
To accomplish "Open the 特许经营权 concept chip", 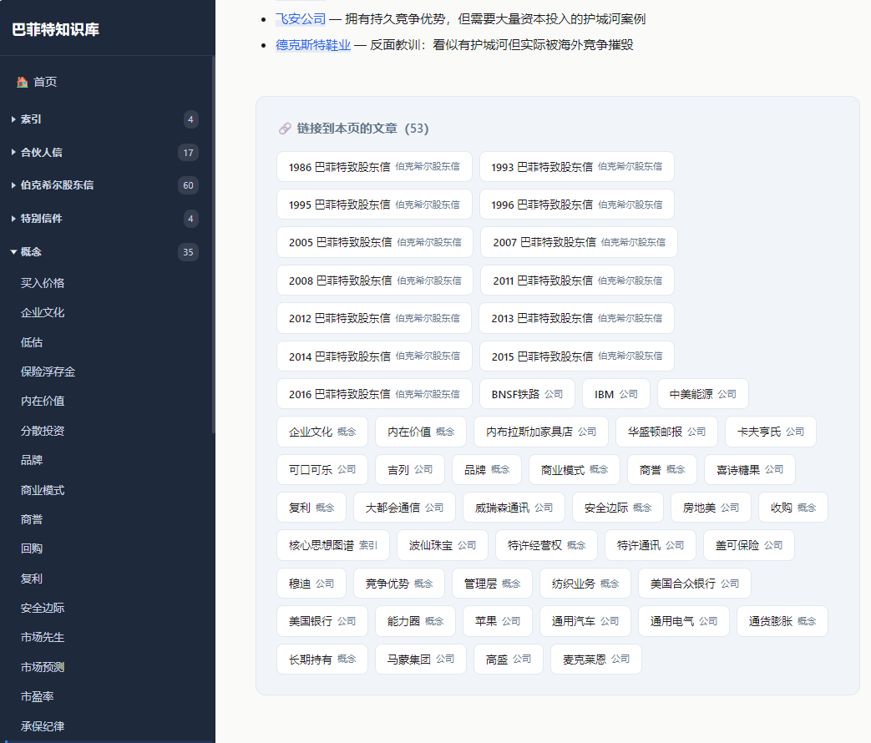I will click(x=547, y=546).
